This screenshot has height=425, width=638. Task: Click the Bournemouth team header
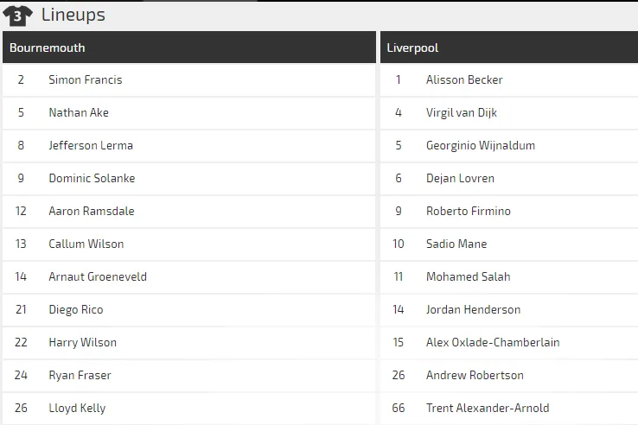click(48, 48)
